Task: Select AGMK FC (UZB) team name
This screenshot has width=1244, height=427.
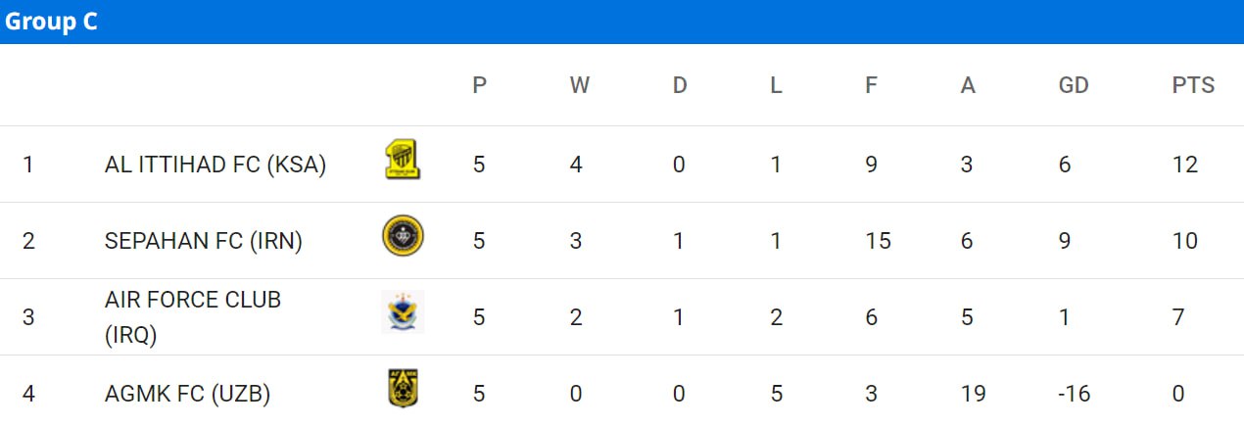Action: (187, 394)
